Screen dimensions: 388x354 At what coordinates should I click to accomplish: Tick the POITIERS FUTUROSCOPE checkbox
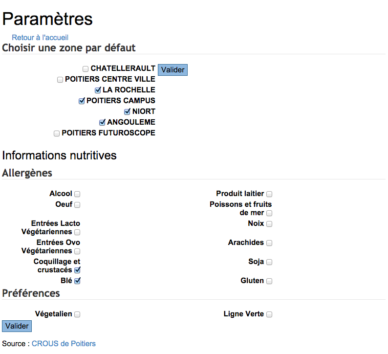[x=57, y=133]
